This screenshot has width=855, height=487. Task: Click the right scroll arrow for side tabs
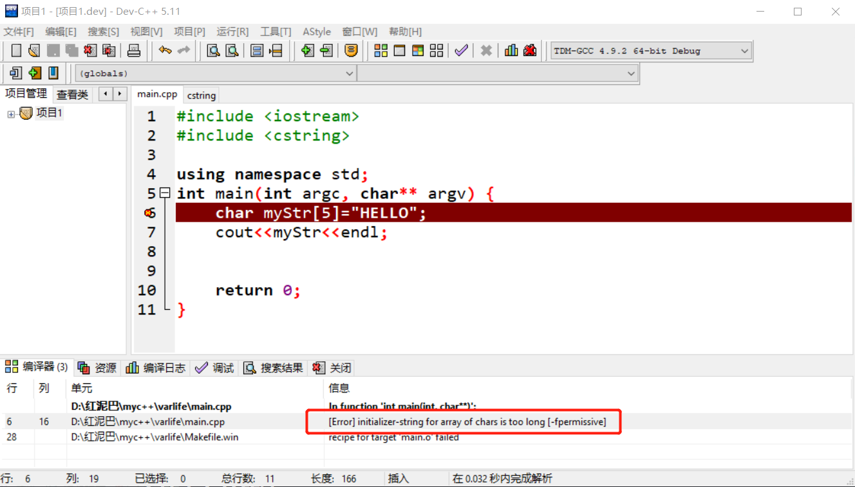(x=120, y=94)
